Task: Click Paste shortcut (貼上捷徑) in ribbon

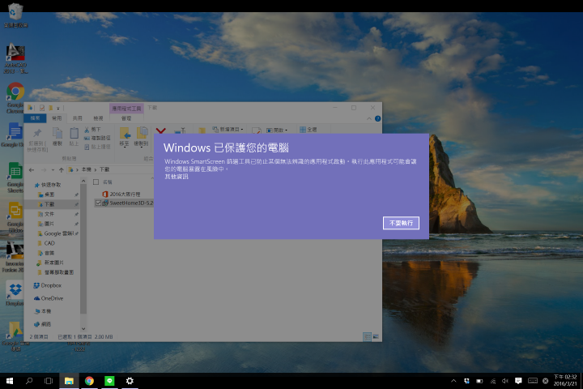Action: [97, 147]
